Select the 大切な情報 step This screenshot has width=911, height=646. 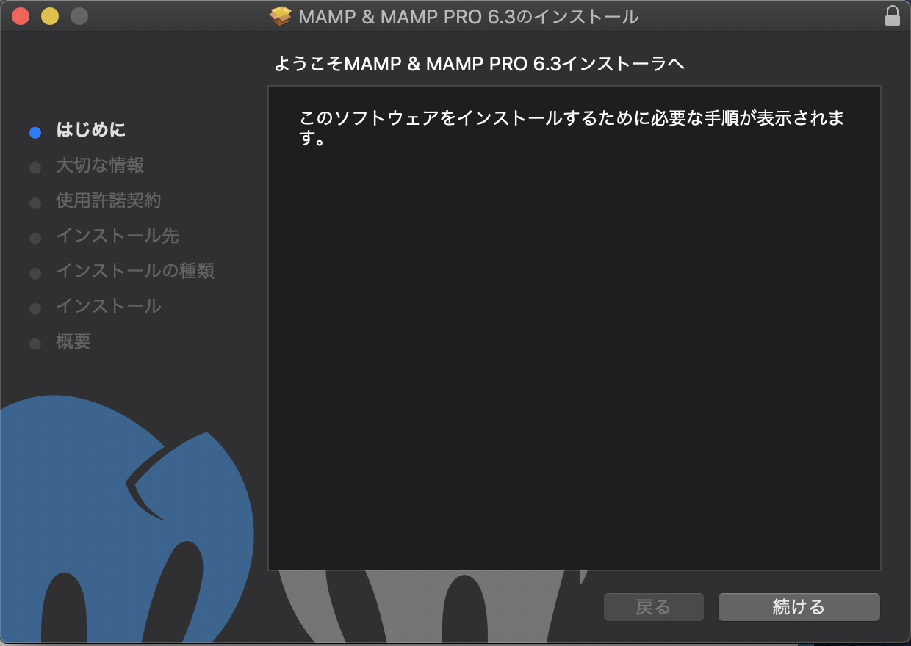101,166
